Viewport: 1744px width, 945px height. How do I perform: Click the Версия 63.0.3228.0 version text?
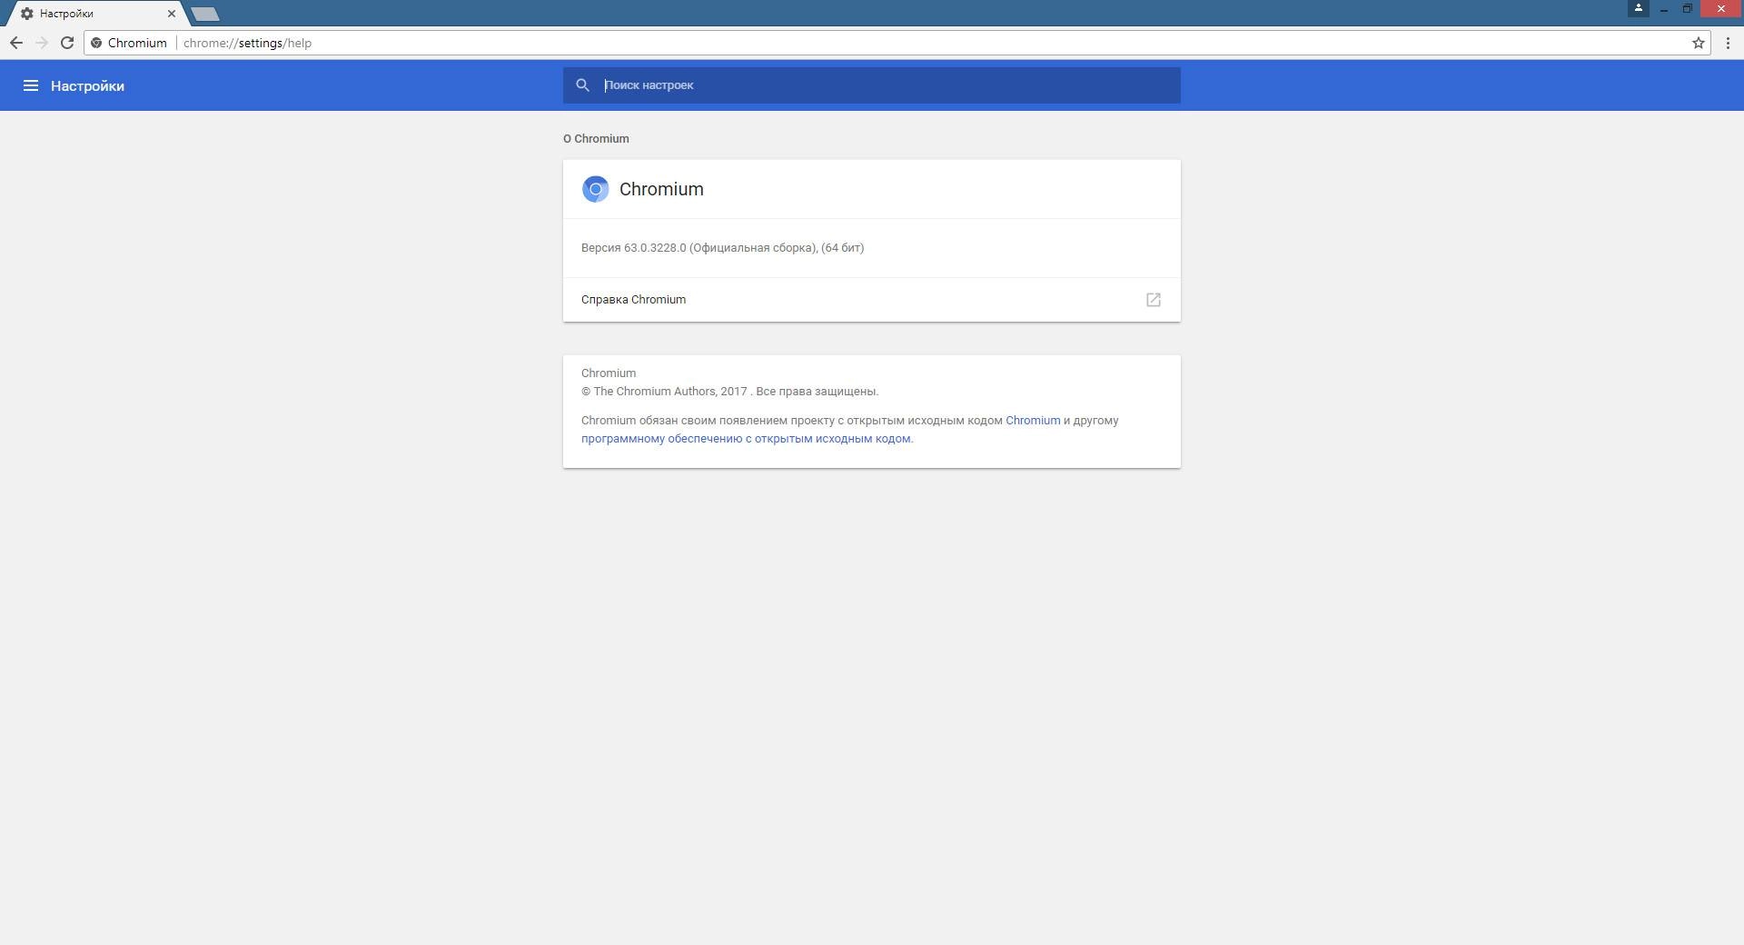[722, 248]
